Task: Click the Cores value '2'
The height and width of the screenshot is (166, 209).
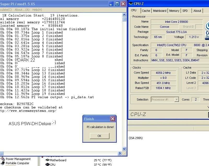Action: pos(195,99)
